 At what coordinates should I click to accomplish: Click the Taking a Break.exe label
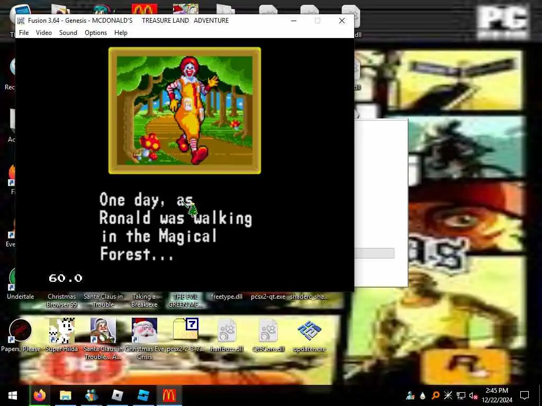(144, 300)
